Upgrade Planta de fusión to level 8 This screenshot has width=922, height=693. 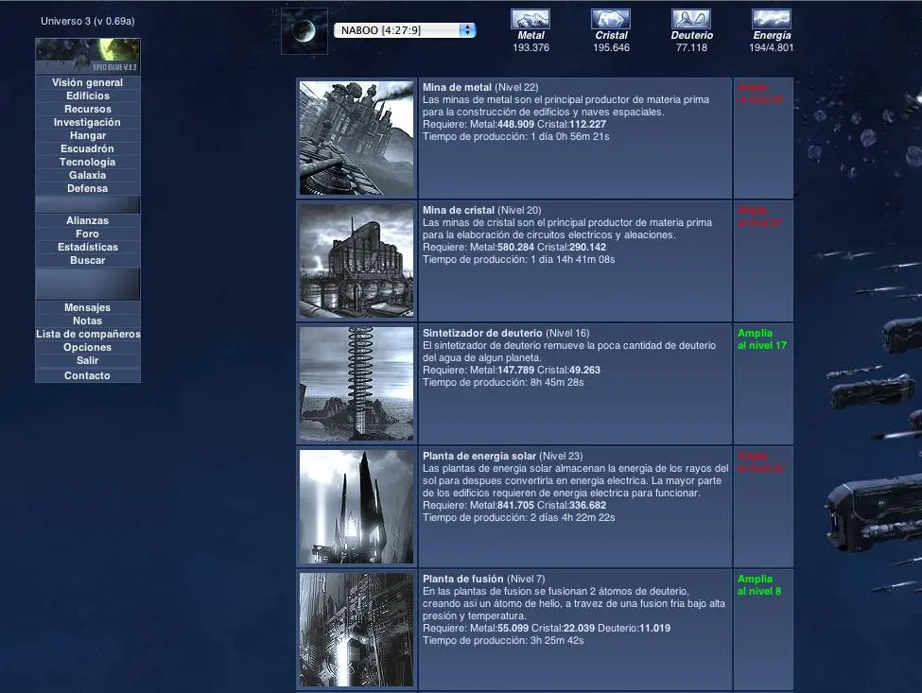(759, 585)
